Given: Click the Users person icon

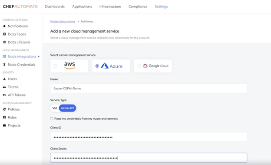Looking at the screenshot, I should [4, 79].
